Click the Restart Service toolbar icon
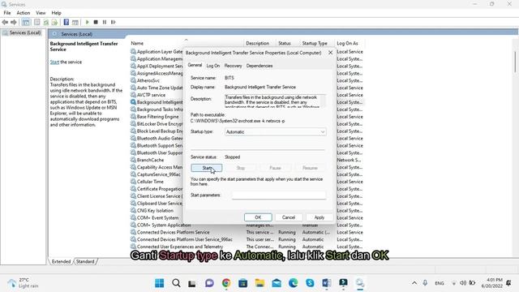 pyautogui.click(x=114, y=22)
